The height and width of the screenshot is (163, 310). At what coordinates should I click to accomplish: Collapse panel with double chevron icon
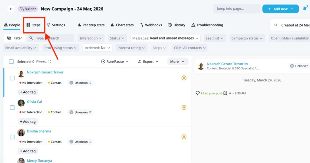pyautogui.click(x=276, y=25)
